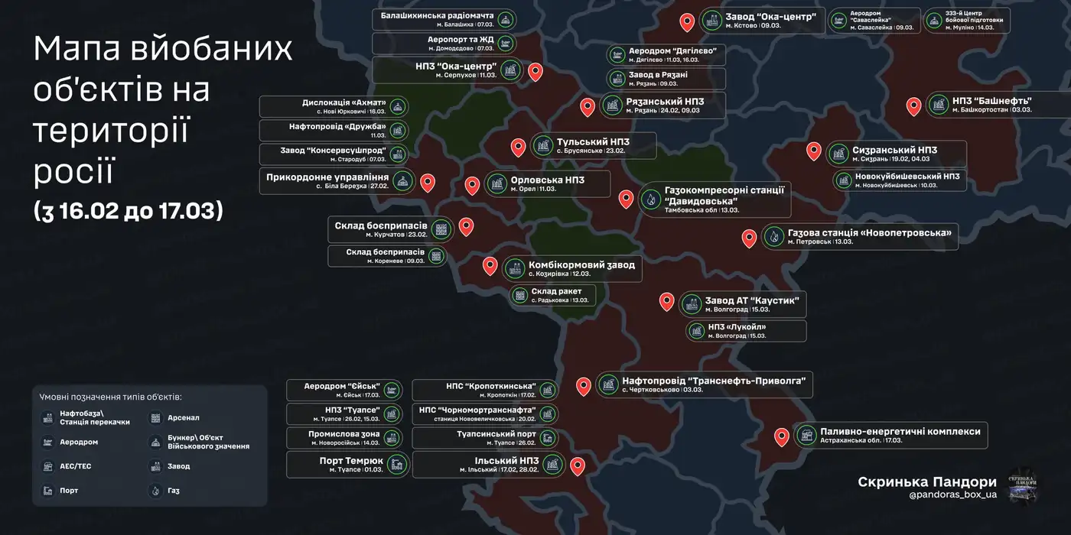Screen dimensions: 1071x535
Task: Click the Скринька Пандори logo image
Action: [x=1022, y=485]
